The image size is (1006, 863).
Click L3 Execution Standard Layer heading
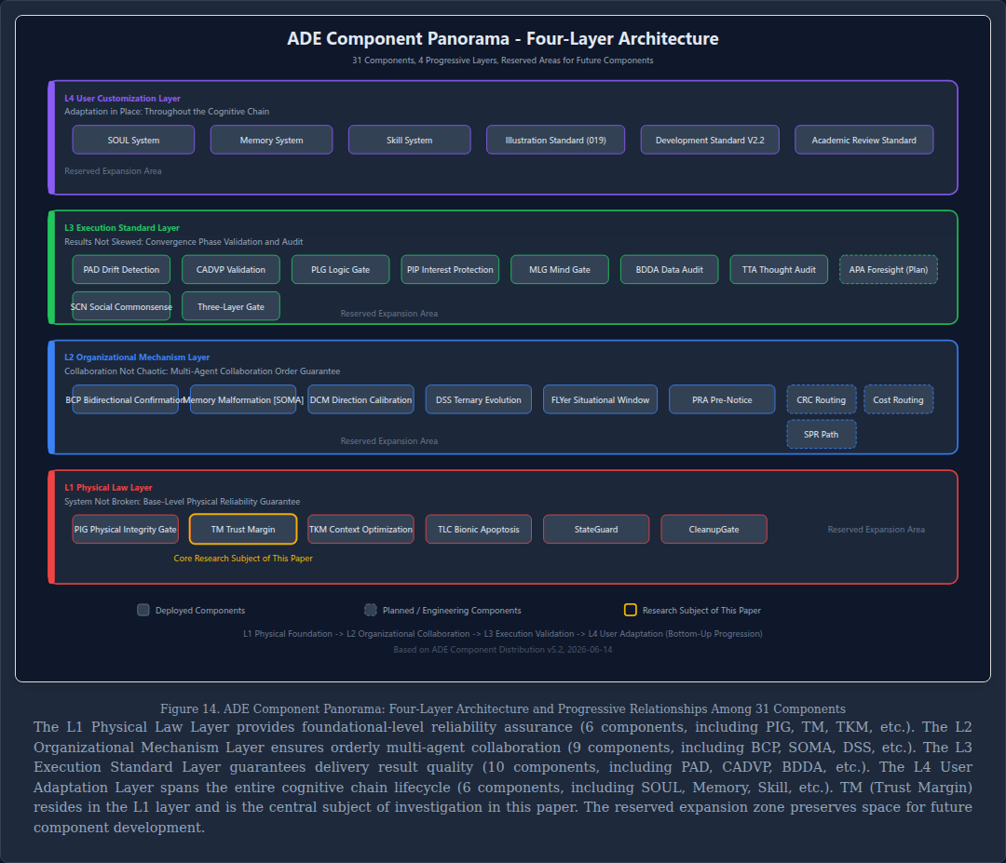(121, 227)
